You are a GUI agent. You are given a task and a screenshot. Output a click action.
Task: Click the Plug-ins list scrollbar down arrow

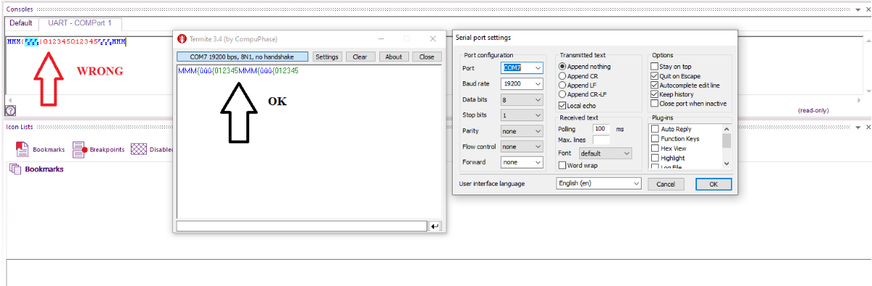coord(727,163)
